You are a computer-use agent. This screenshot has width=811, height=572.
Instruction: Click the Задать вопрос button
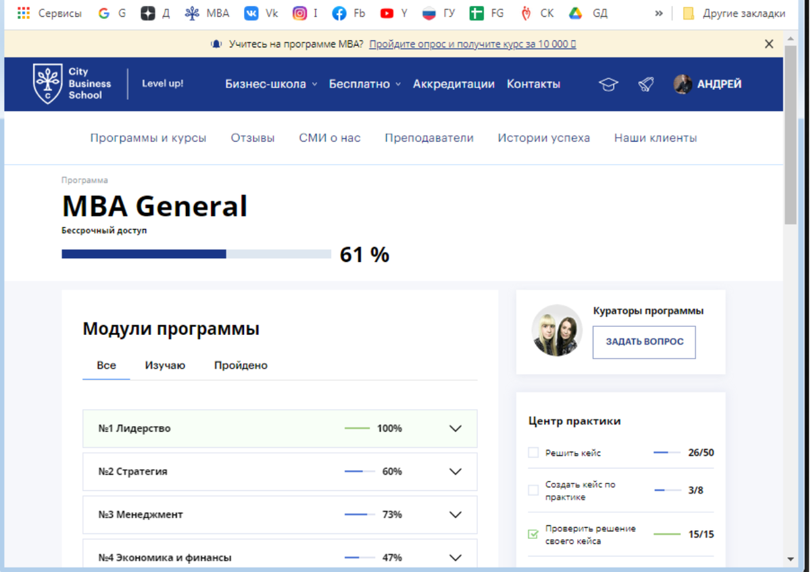tap(644, 342)
